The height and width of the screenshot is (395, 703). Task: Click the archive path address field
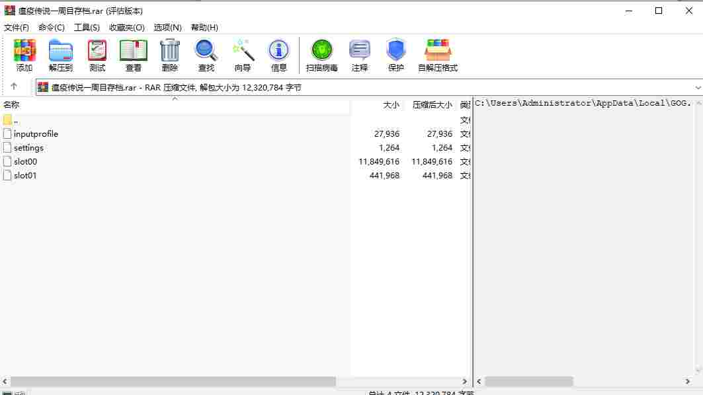(x=368, y=87)
